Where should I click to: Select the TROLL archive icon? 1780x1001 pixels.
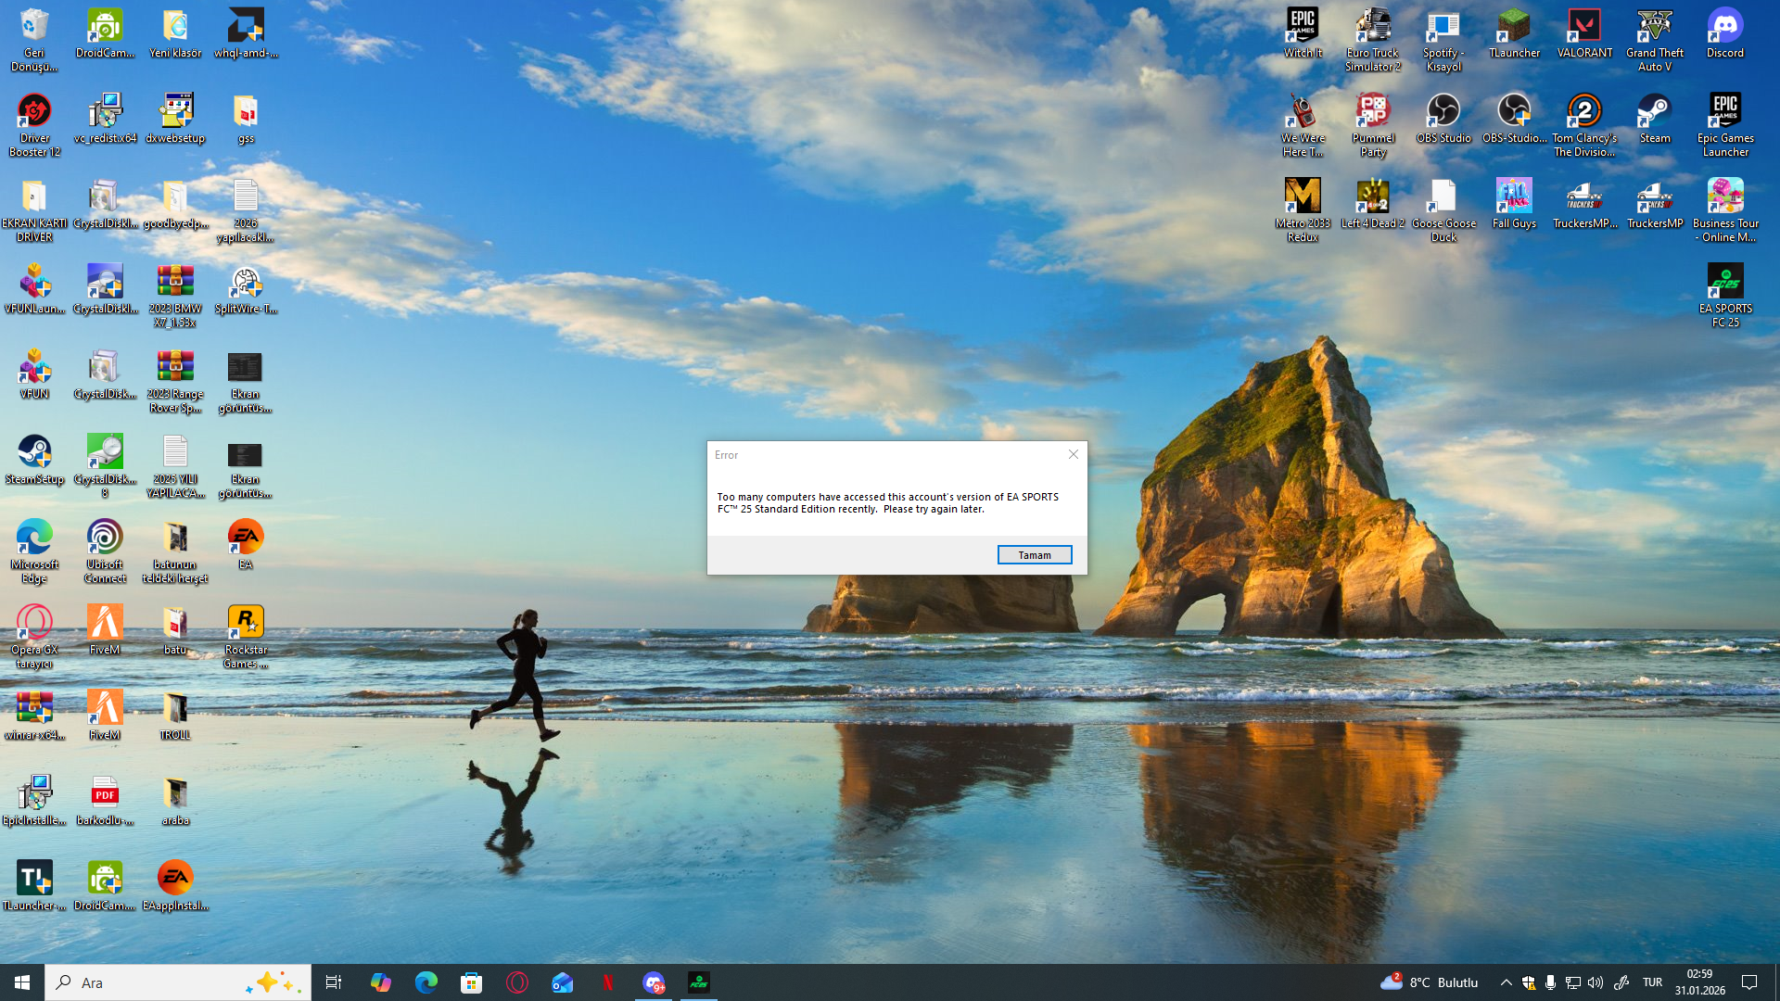click(175, 716)
